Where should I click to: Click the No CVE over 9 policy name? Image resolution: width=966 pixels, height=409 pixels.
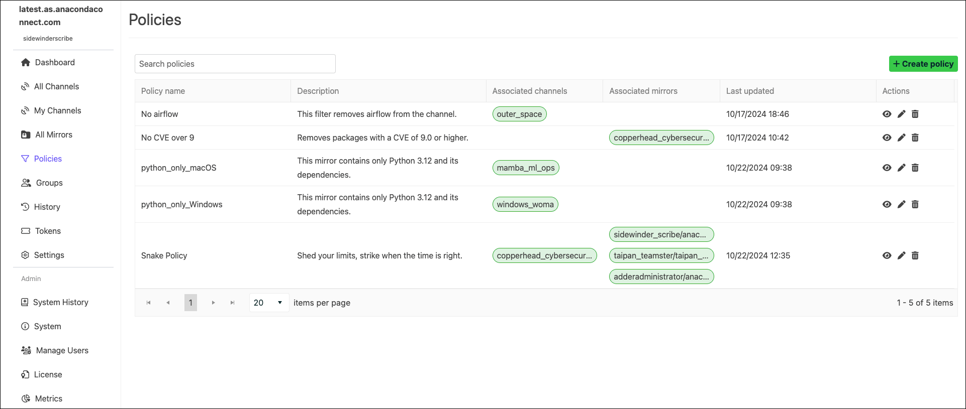coord(167,138)
